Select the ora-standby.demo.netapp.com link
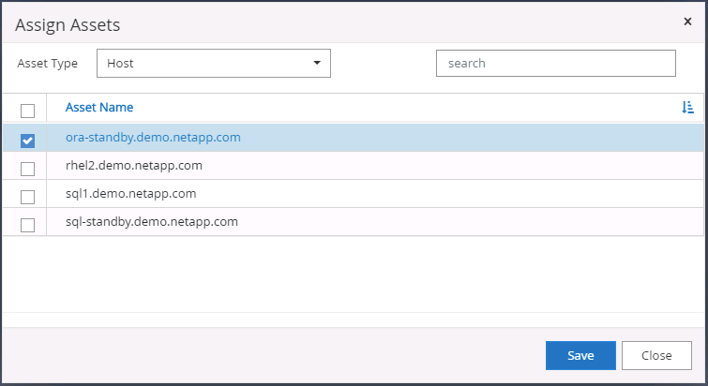The image size is (708, 386). tap(153, 138)
